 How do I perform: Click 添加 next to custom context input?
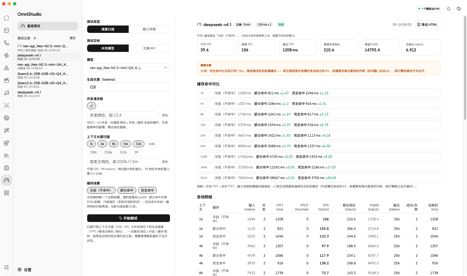(165, 162)
